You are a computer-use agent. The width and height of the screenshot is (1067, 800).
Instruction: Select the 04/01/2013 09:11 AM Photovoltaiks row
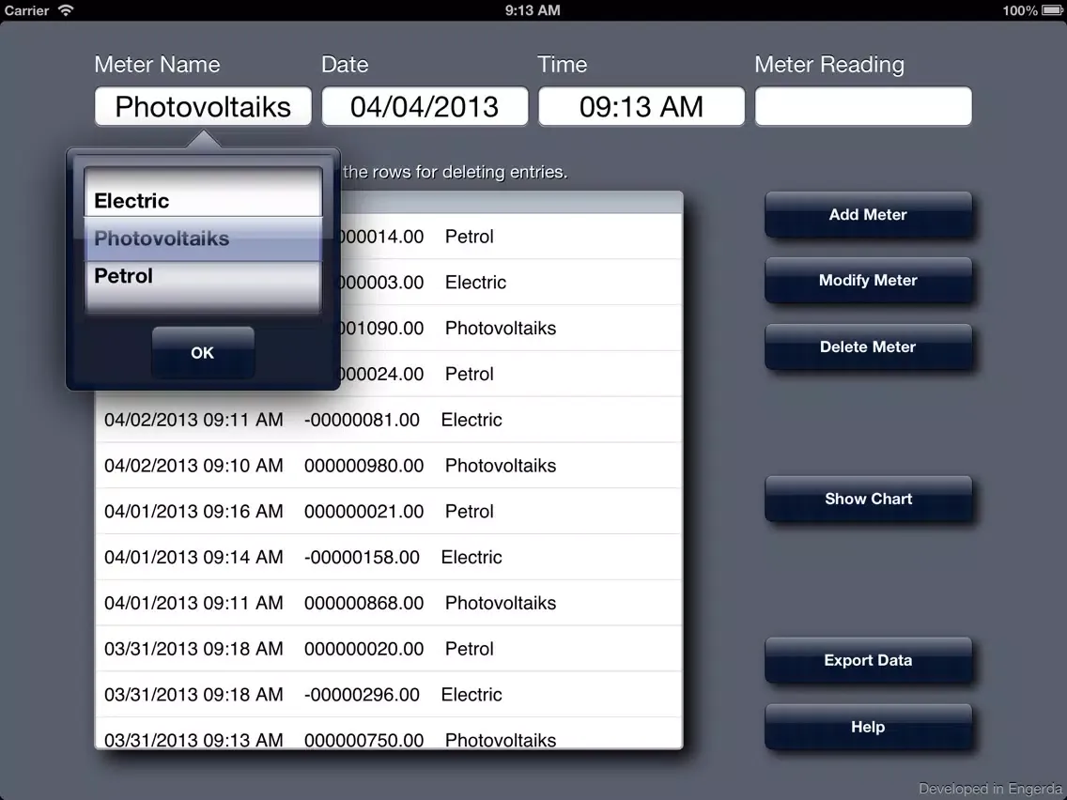389,603
